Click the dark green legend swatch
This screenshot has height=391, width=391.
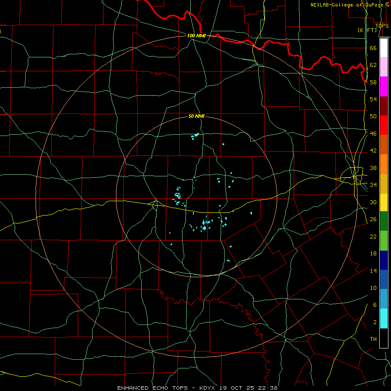pos(384,221)
